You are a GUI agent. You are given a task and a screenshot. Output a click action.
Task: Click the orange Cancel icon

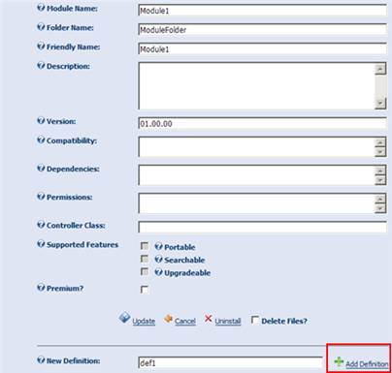pos(168,319)
